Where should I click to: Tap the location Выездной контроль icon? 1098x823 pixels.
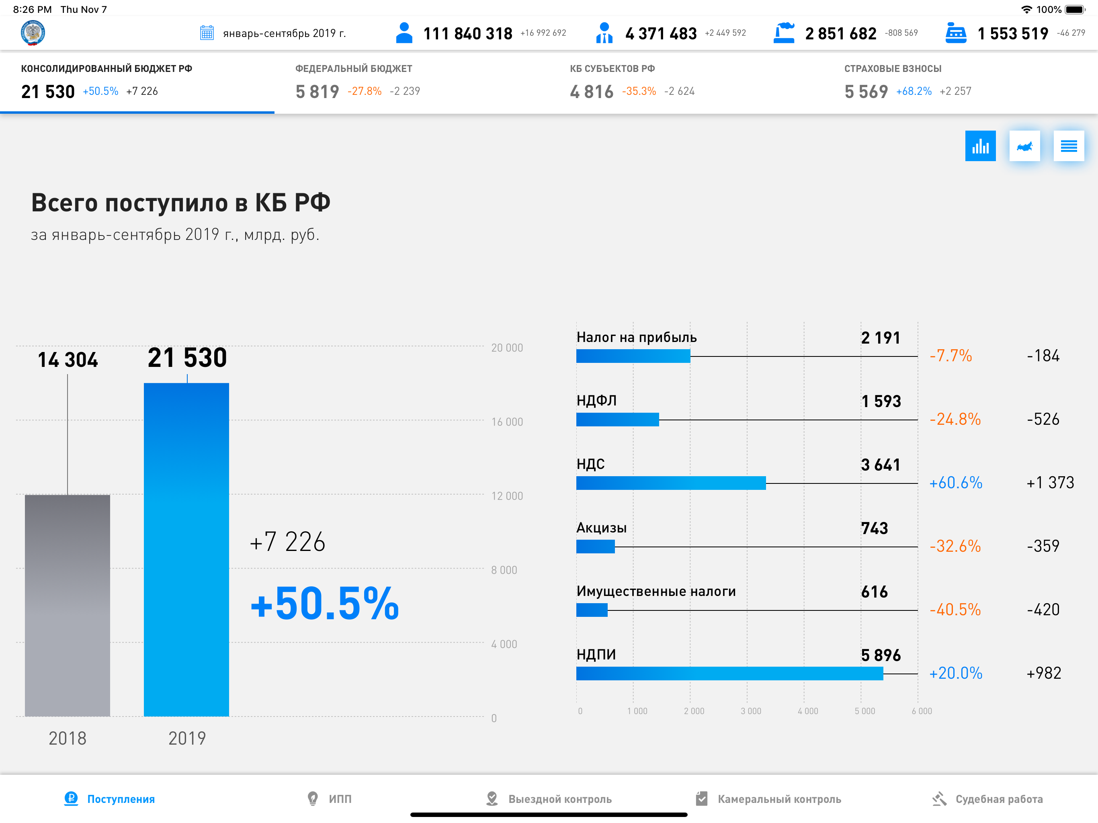[492, 798]
